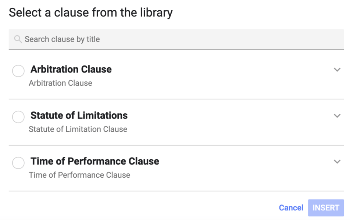The height and width of the screenshot is (220, 350).
Task: Expand the Time of Performance Clause details
Action: [337, 162]
